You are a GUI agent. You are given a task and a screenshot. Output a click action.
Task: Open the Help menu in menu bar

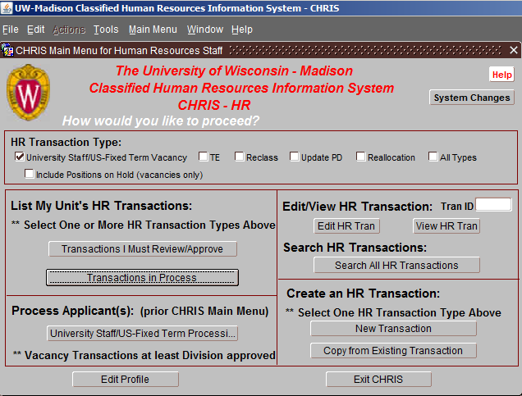click(242, 30)
